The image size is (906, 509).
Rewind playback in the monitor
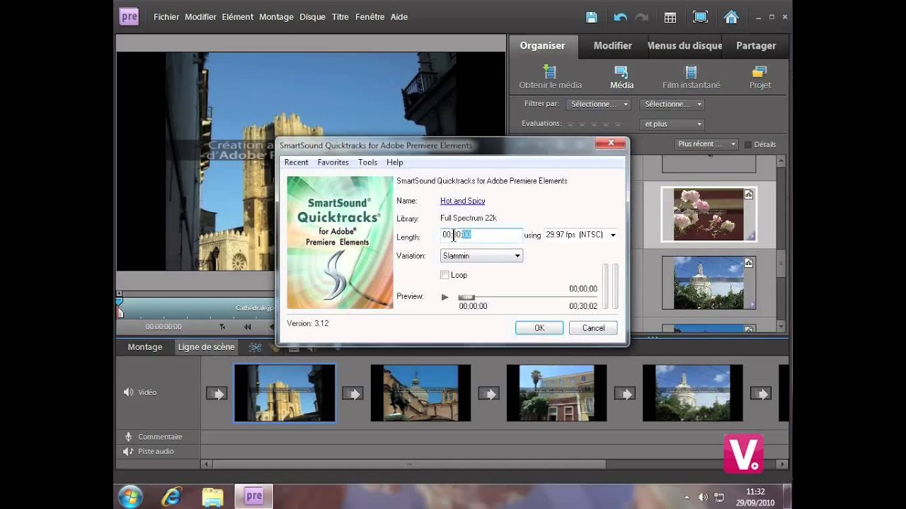(247, 327)
